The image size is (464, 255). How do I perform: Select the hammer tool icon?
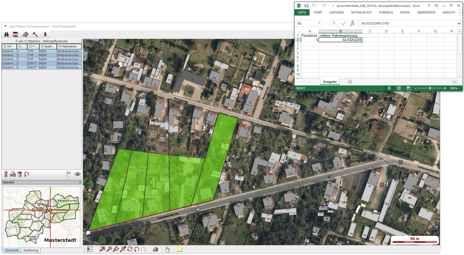coord(35,34)
